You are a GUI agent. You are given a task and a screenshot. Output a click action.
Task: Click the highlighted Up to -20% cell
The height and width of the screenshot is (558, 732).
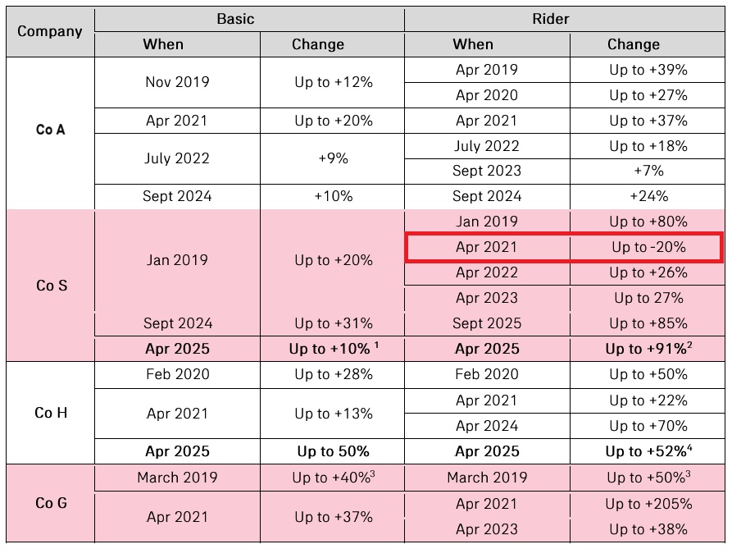(648, 247)
